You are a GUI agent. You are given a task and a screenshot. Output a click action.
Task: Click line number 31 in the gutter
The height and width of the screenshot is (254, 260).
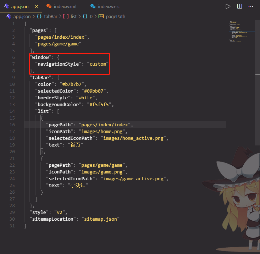tap(12, 226)
